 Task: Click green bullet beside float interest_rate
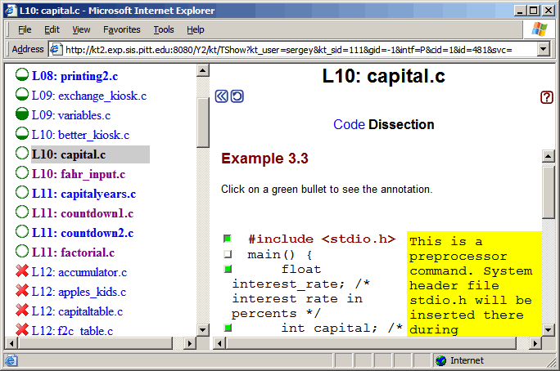[x=228, y=269]
